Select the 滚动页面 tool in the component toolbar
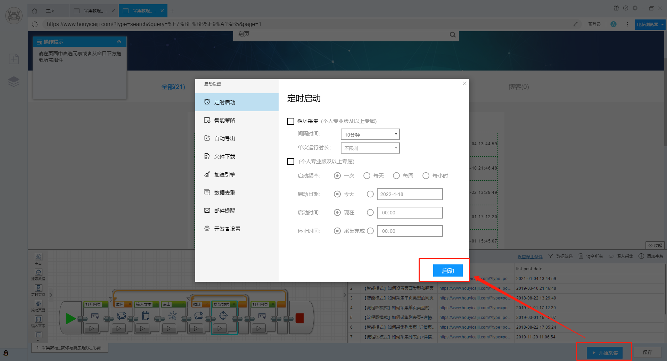Viewport: 667px width, 361px height. pyautogui.click(x=38, y=306)
